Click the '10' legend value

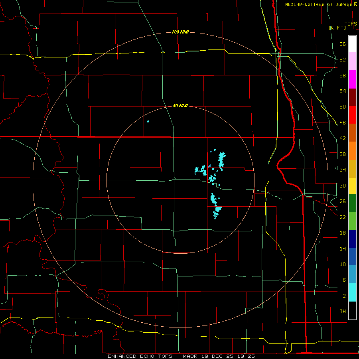(343, 264)
